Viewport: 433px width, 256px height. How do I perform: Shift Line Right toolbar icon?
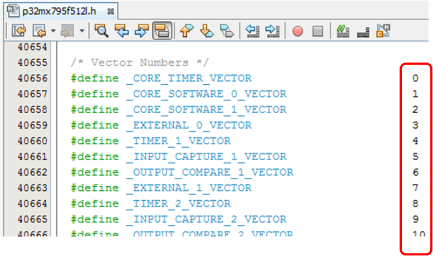(x=273, y=31)
